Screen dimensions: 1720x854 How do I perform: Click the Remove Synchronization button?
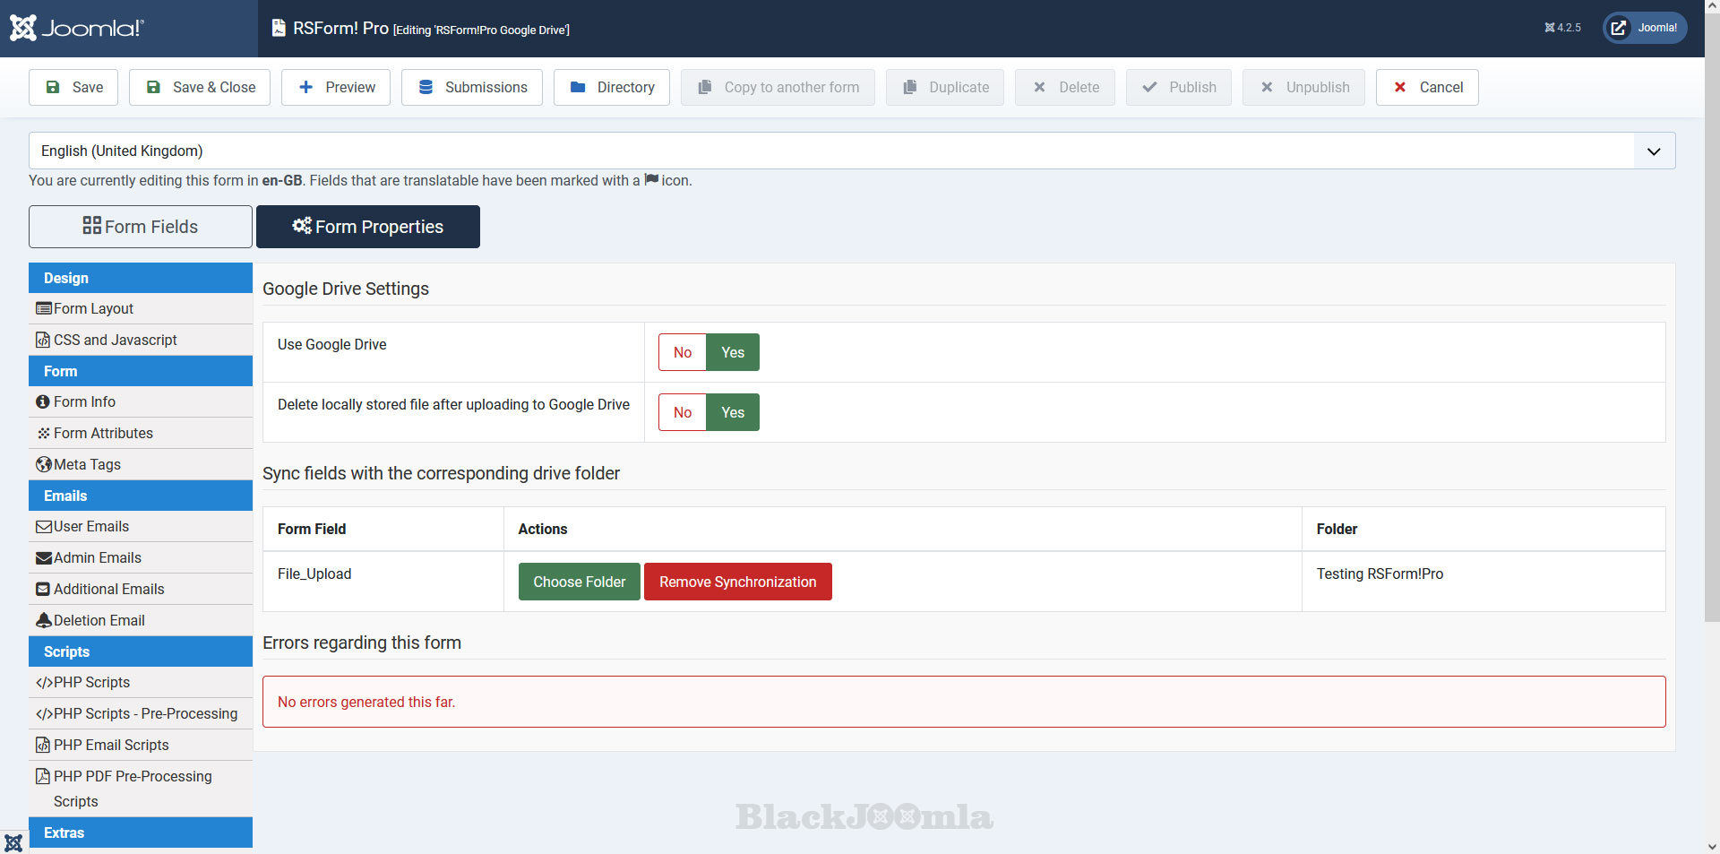(x=737, y=582)
